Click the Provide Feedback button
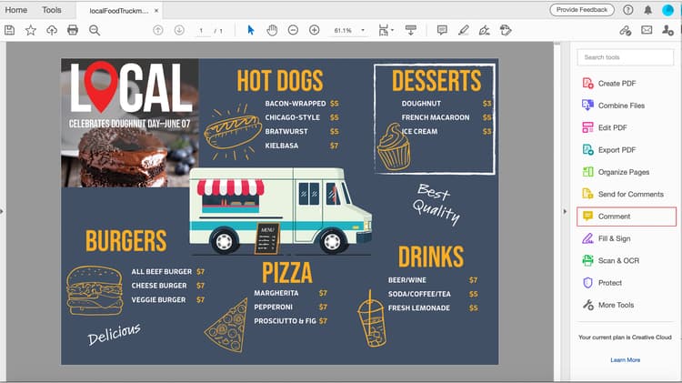682x383 pixels. coord(582,10)
